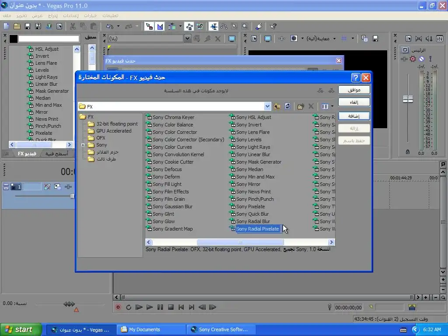The height and width of the screenshot is (336, 448).
Task: Open the ملف (File) menu
Action: [7, 15]
